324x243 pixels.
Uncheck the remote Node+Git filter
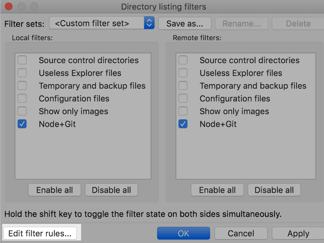click(x=183, y=124)
